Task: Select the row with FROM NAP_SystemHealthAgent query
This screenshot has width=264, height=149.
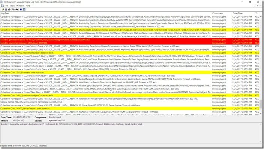Action: tap(130, 92)
